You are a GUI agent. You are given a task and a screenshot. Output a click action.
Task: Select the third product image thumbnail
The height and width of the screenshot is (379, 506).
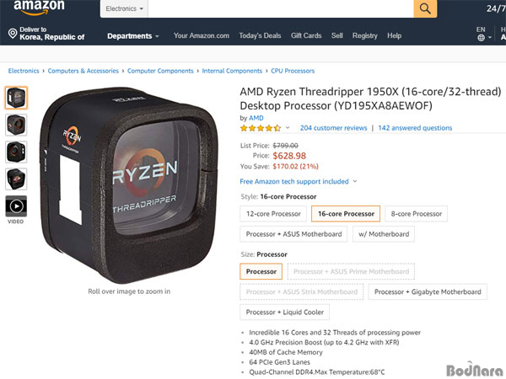[x=16, y=152]
